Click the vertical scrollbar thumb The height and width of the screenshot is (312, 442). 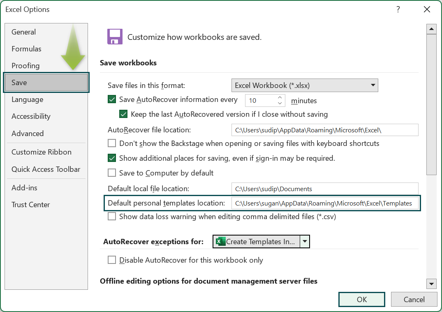coord(431,104)
